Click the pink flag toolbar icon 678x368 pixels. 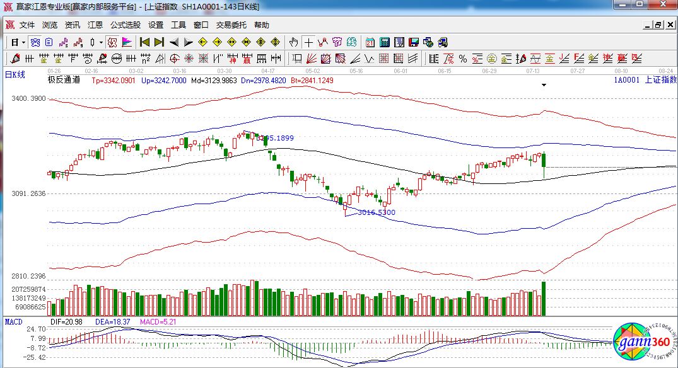127,42
